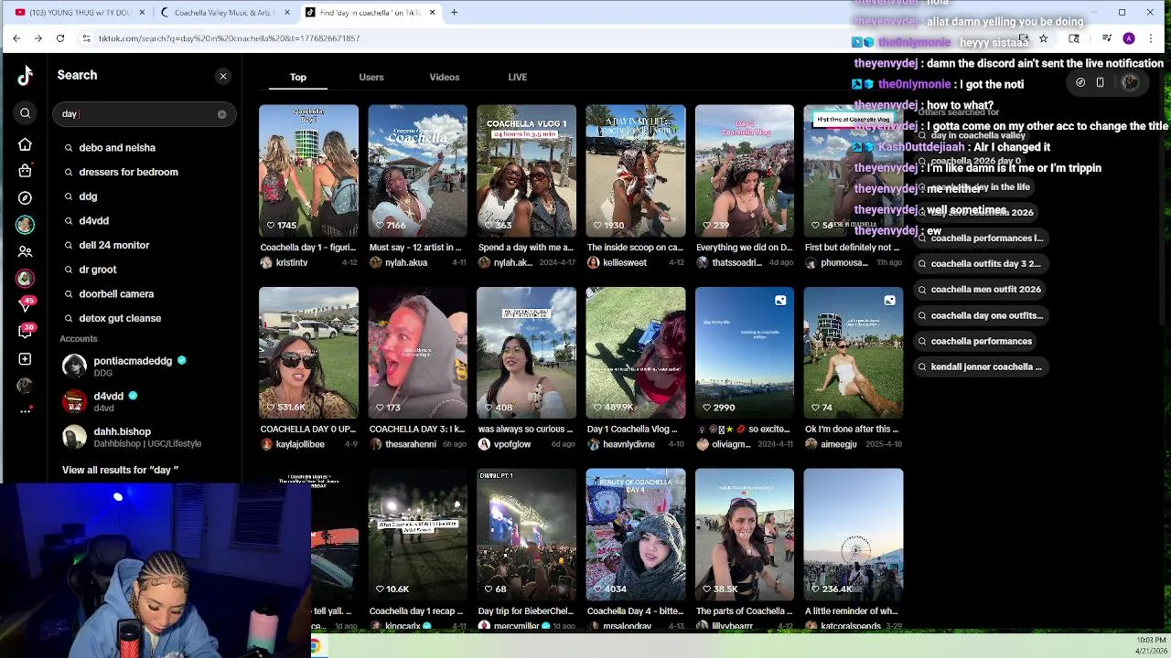1171x658 pixels.
Task: Open 'The inside scoop on ca...' video
Action: point(635,171)
